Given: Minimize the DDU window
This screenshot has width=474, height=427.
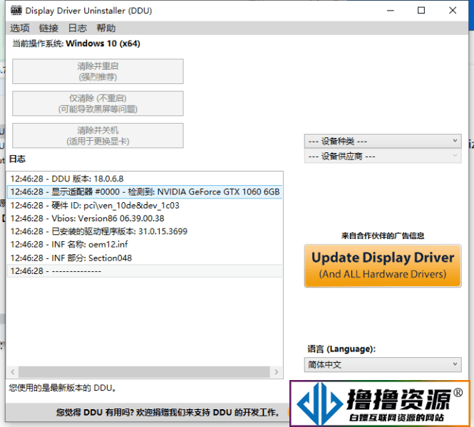Looking at the screenshot, I should (391, 11).
